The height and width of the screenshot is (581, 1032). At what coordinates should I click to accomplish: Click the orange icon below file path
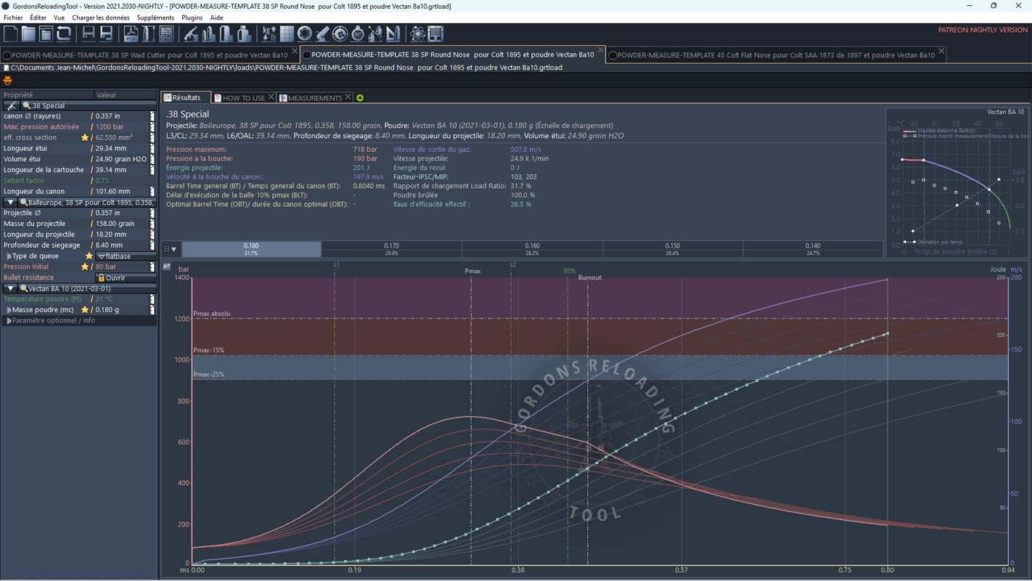point(8,81)
